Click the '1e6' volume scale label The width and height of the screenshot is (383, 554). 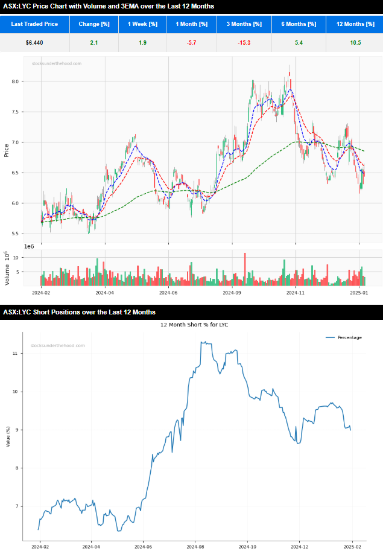pos(29,247)
